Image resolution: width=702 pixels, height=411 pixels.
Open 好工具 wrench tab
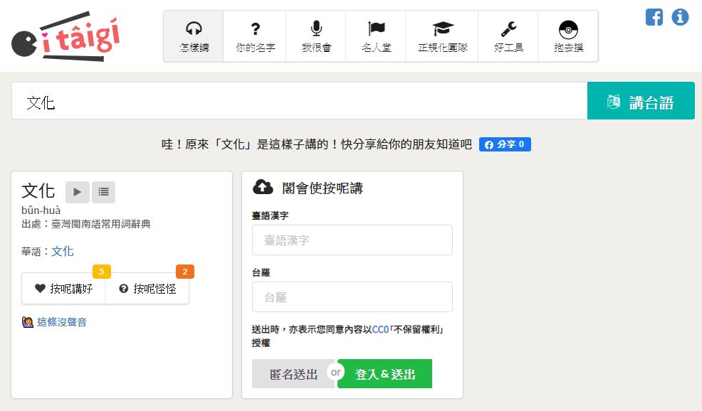pos(508,36)
